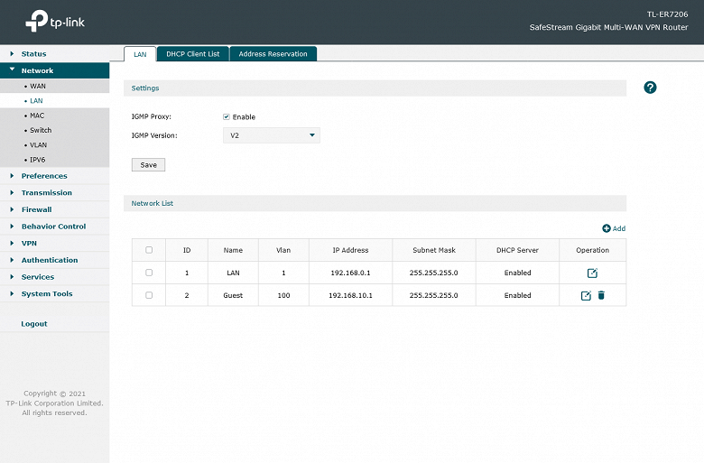Click the Add plus icon above table
This screenshot has width=704, height=463.
[x=607, y=228]
